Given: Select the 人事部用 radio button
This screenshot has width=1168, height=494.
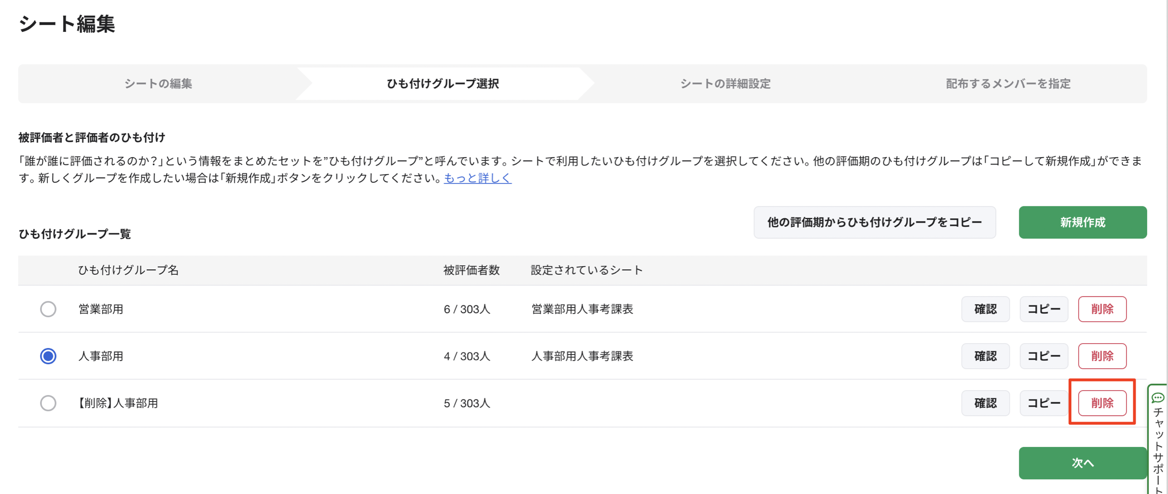Looking at the screenshot, I should 48,356.
